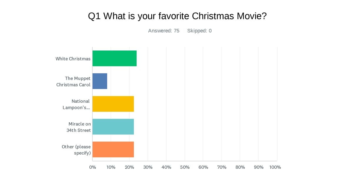Viewport: 353px width, 184px height.
Task: Click the blue Muppet Christmas Carol bar
Action: (100, 81)
